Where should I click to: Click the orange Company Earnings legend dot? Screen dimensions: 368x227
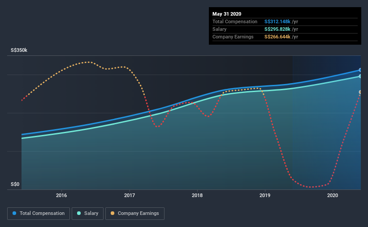(x=113, y=213)
